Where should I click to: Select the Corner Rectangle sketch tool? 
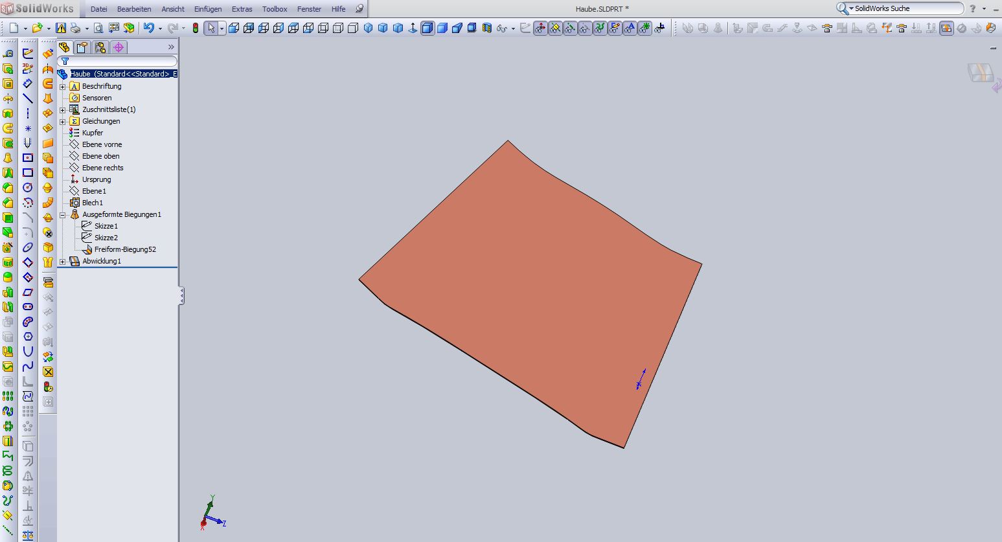point(28,173)
